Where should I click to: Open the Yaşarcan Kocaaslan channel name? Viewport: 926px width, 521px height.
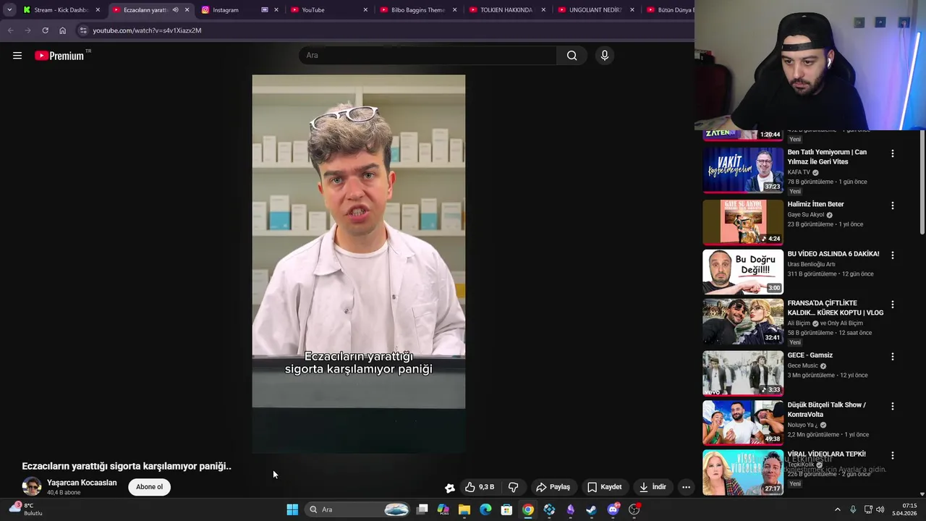82,483
